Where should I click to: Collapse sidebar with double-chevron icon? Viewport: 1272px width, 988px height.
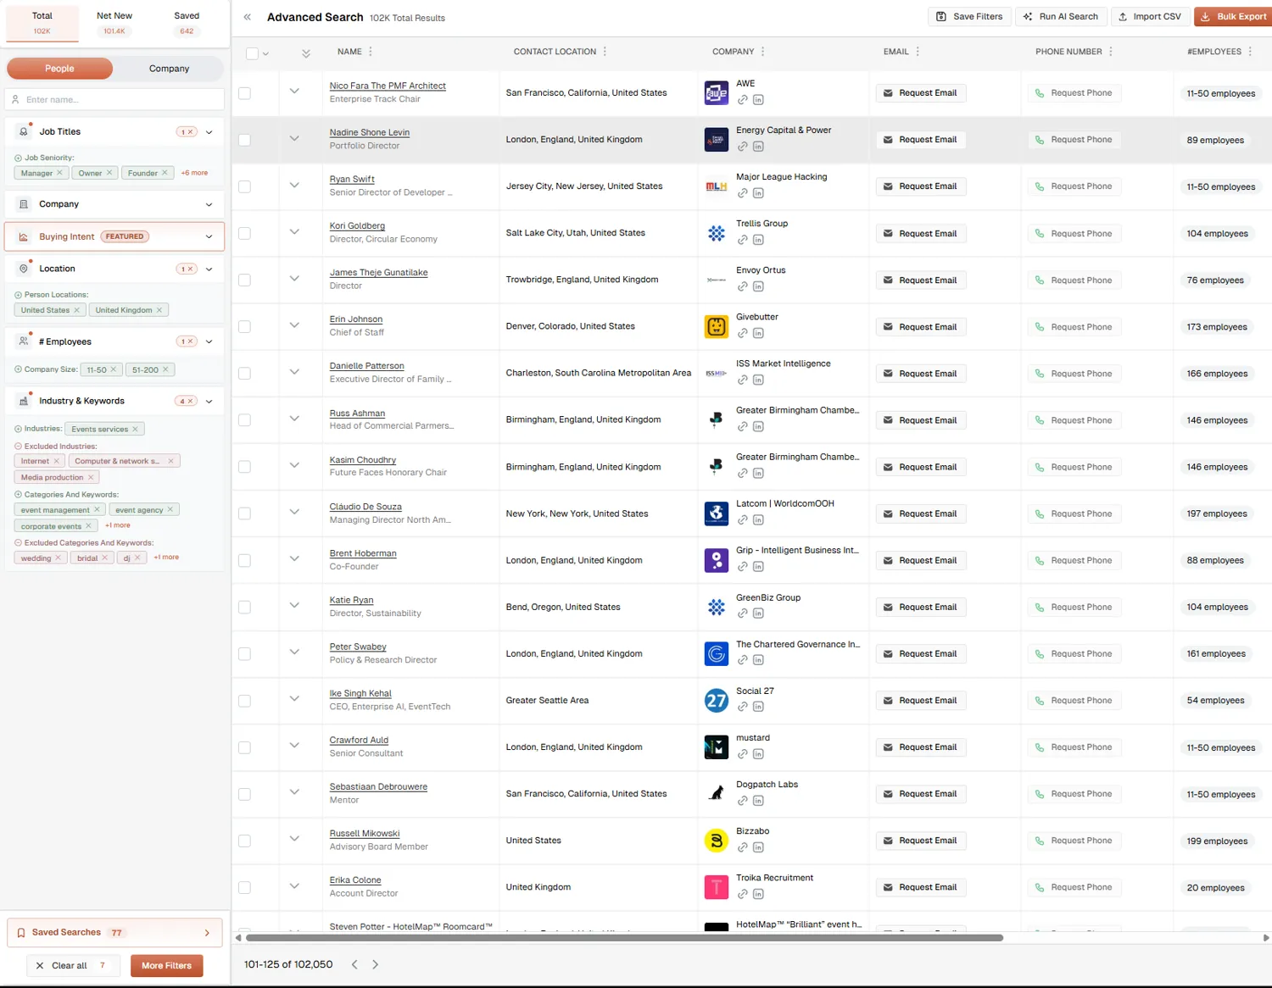(248, 17)
